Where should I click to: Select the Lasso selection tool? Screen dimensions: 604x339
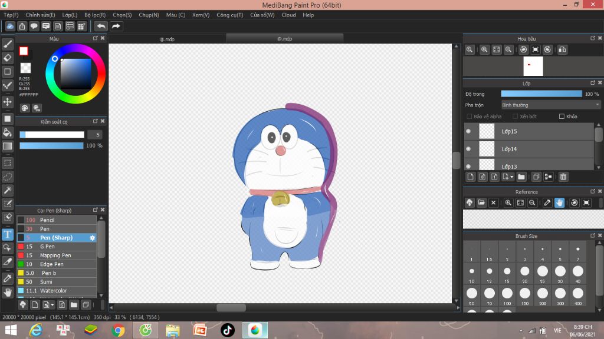tap(7, 177)
